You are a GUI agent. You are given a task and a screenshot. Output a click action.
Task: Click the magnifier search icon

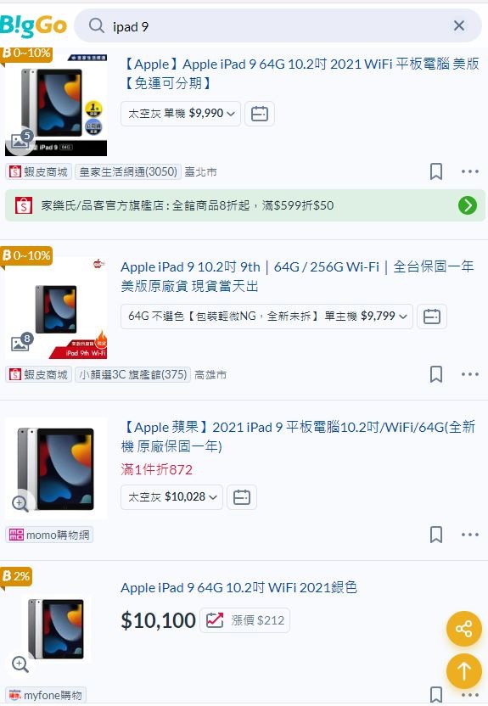coord(97,25)
